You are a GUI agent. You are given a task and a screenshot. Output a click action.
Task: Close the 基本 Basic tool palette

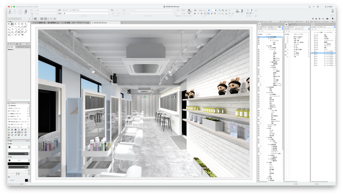(8, 22)
